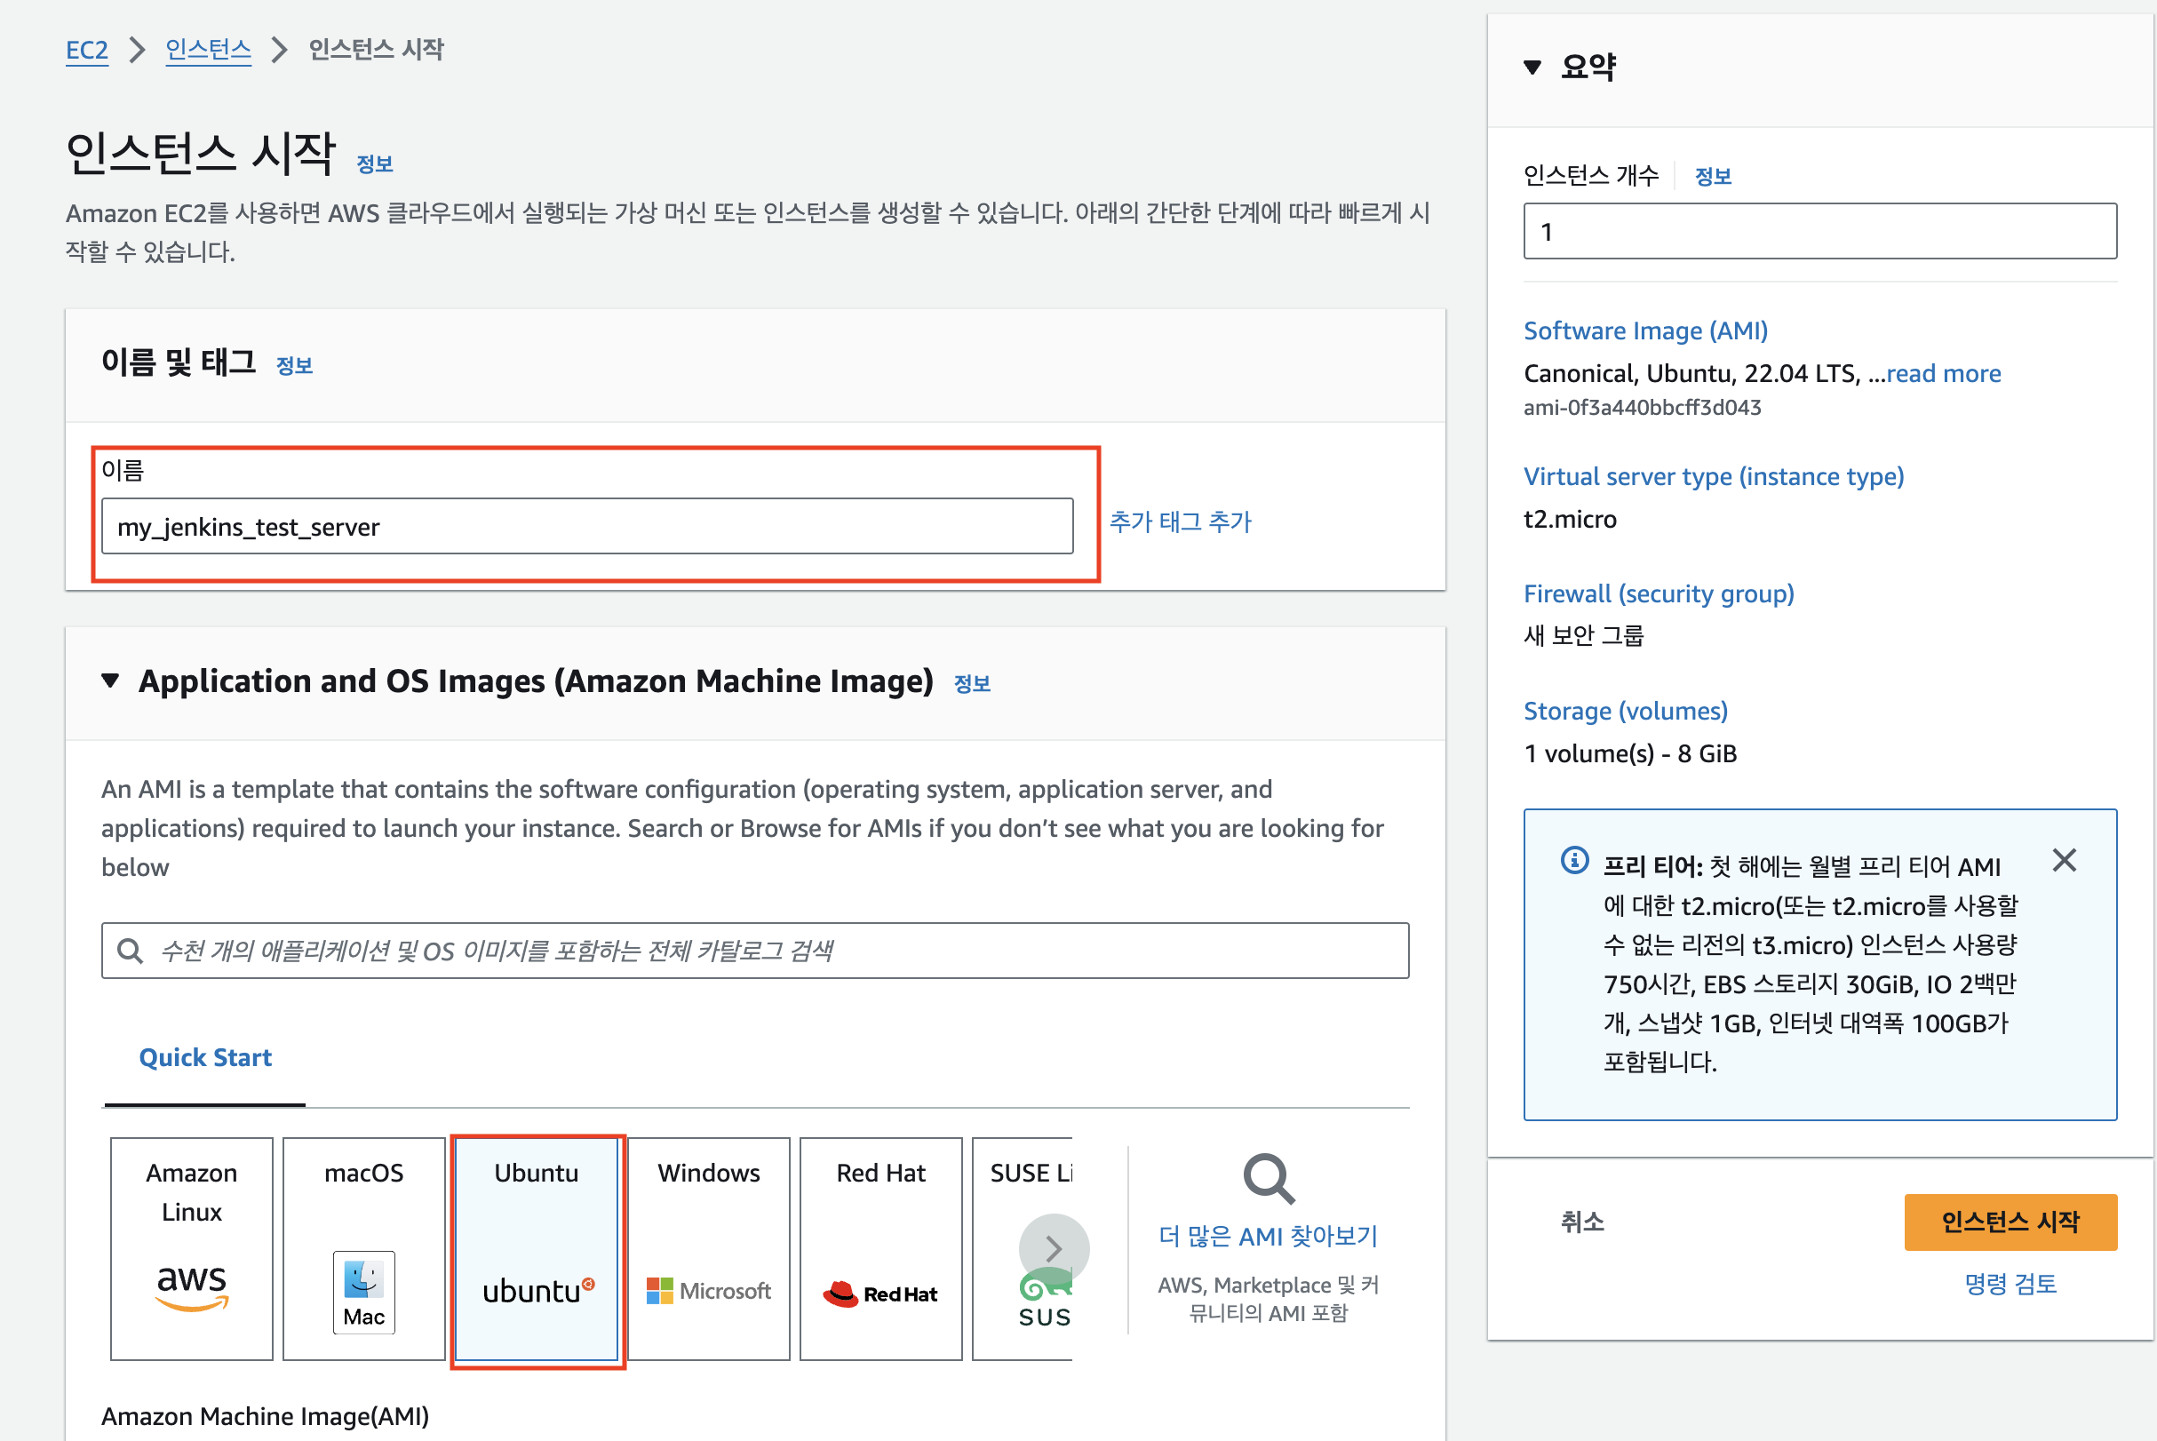Select the Ubuntu AMI tile
Viewport: 2157px width, 1441px height.
point(537,1247)
